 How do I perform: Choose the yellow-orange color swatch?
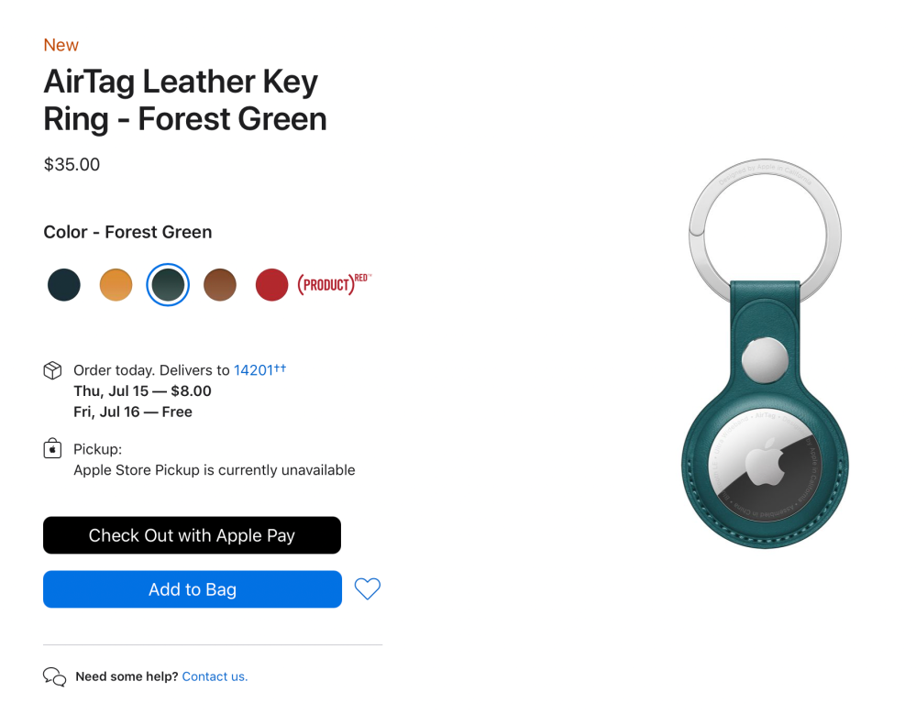pyautogui.click(x=116, y=284)
